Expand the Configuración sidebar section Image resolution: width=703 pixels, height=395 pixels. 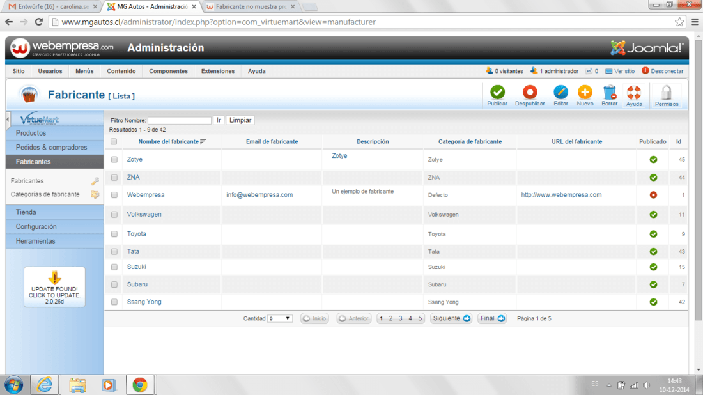pyautogui.click(x=55, y=226)
